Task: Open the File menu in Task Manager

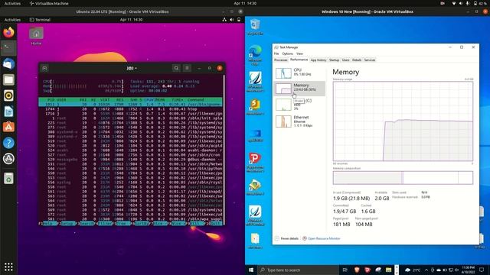Action: 276,53
